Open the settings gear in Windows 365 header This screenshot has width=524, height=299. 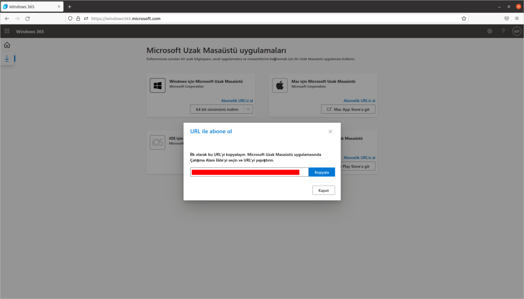(x=490, y=31)
